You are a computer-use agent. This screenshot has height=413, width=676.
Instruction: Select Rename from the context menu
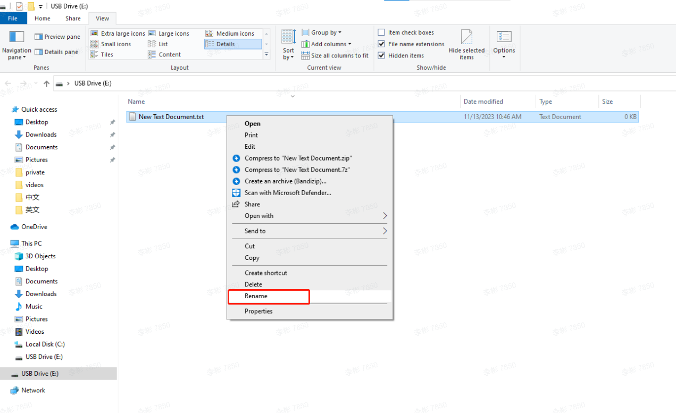coord(269,297)
